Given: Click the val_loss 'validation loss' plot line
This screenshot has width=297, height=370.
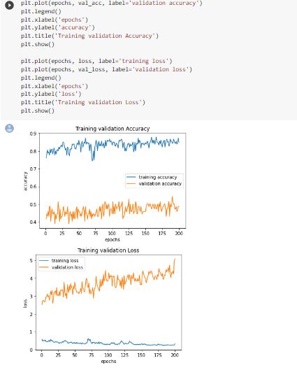Looking at the screenshot, I should tap(106, 69).
